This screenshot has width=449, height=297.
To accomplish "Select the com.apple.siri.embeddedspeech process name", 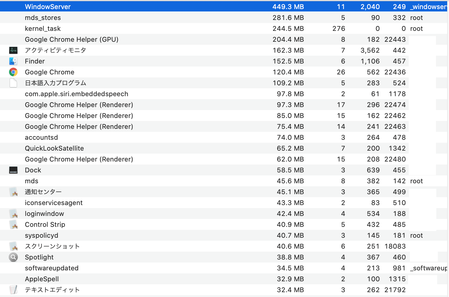I will click(x=77, y=94).
